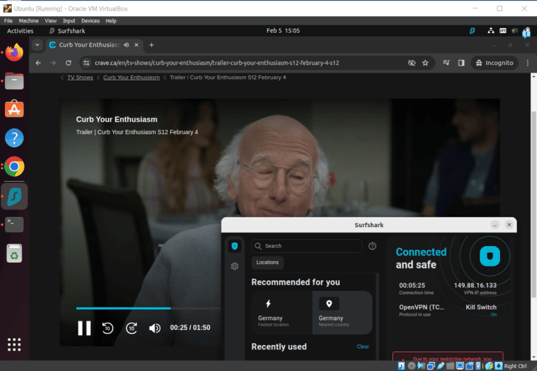Pause the Curb Your Enthusiasm trailer
The image size is (537, 371).
click(x=84, y=328)
